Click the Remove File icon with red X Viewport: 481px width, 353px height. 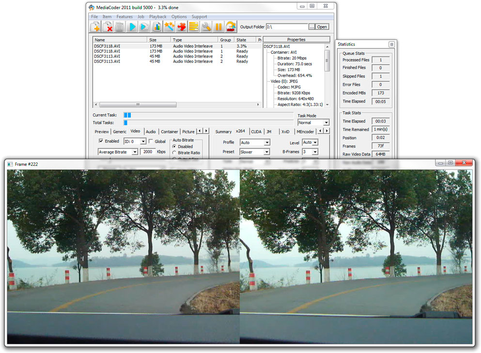(108, 27)
